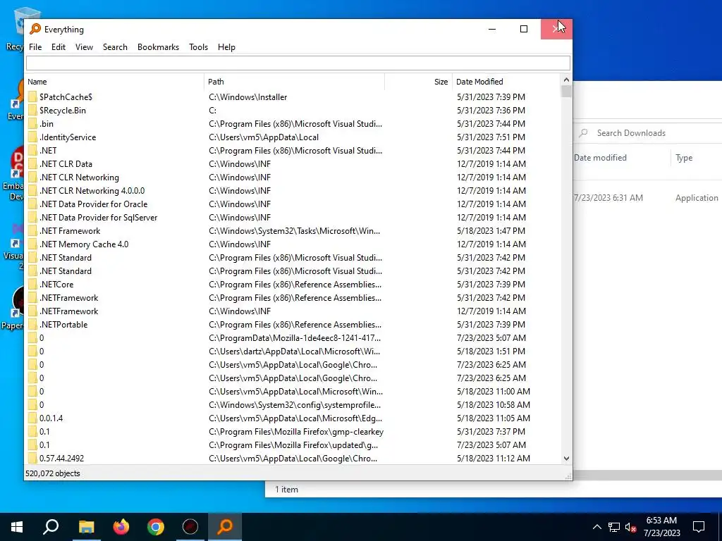
Task: Select the '.NET CLR Networking' row name
Action: 79,177
